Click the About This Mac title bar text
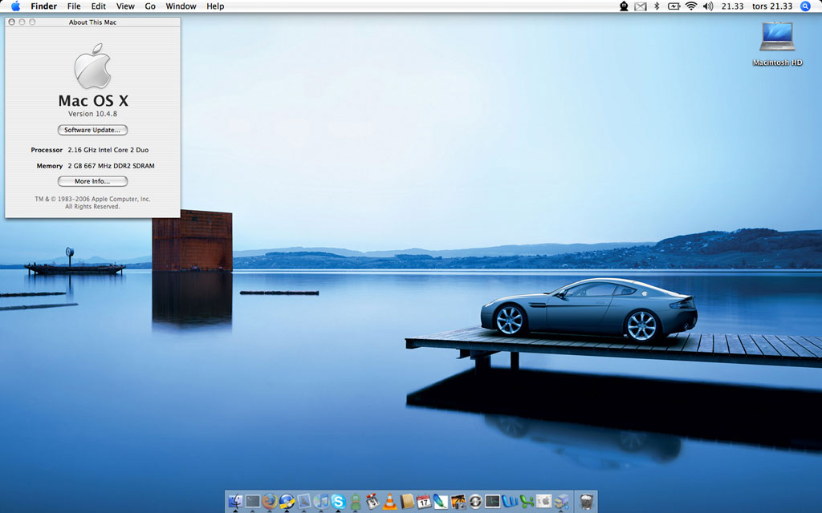Screen dimensions: 822x513 point(93,22)
